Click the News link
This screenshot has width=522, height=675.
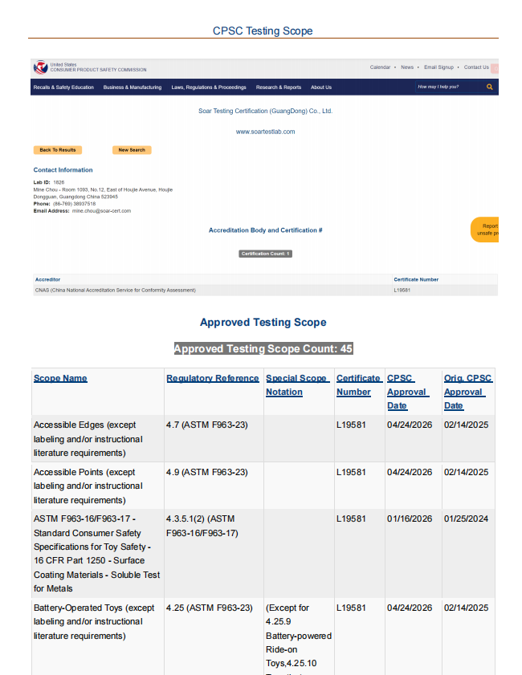pos(407,67)
